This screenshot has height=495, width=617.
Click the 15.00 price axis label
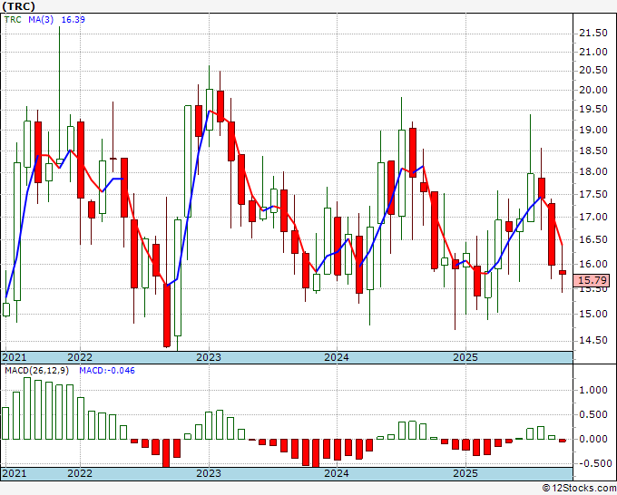593,314
